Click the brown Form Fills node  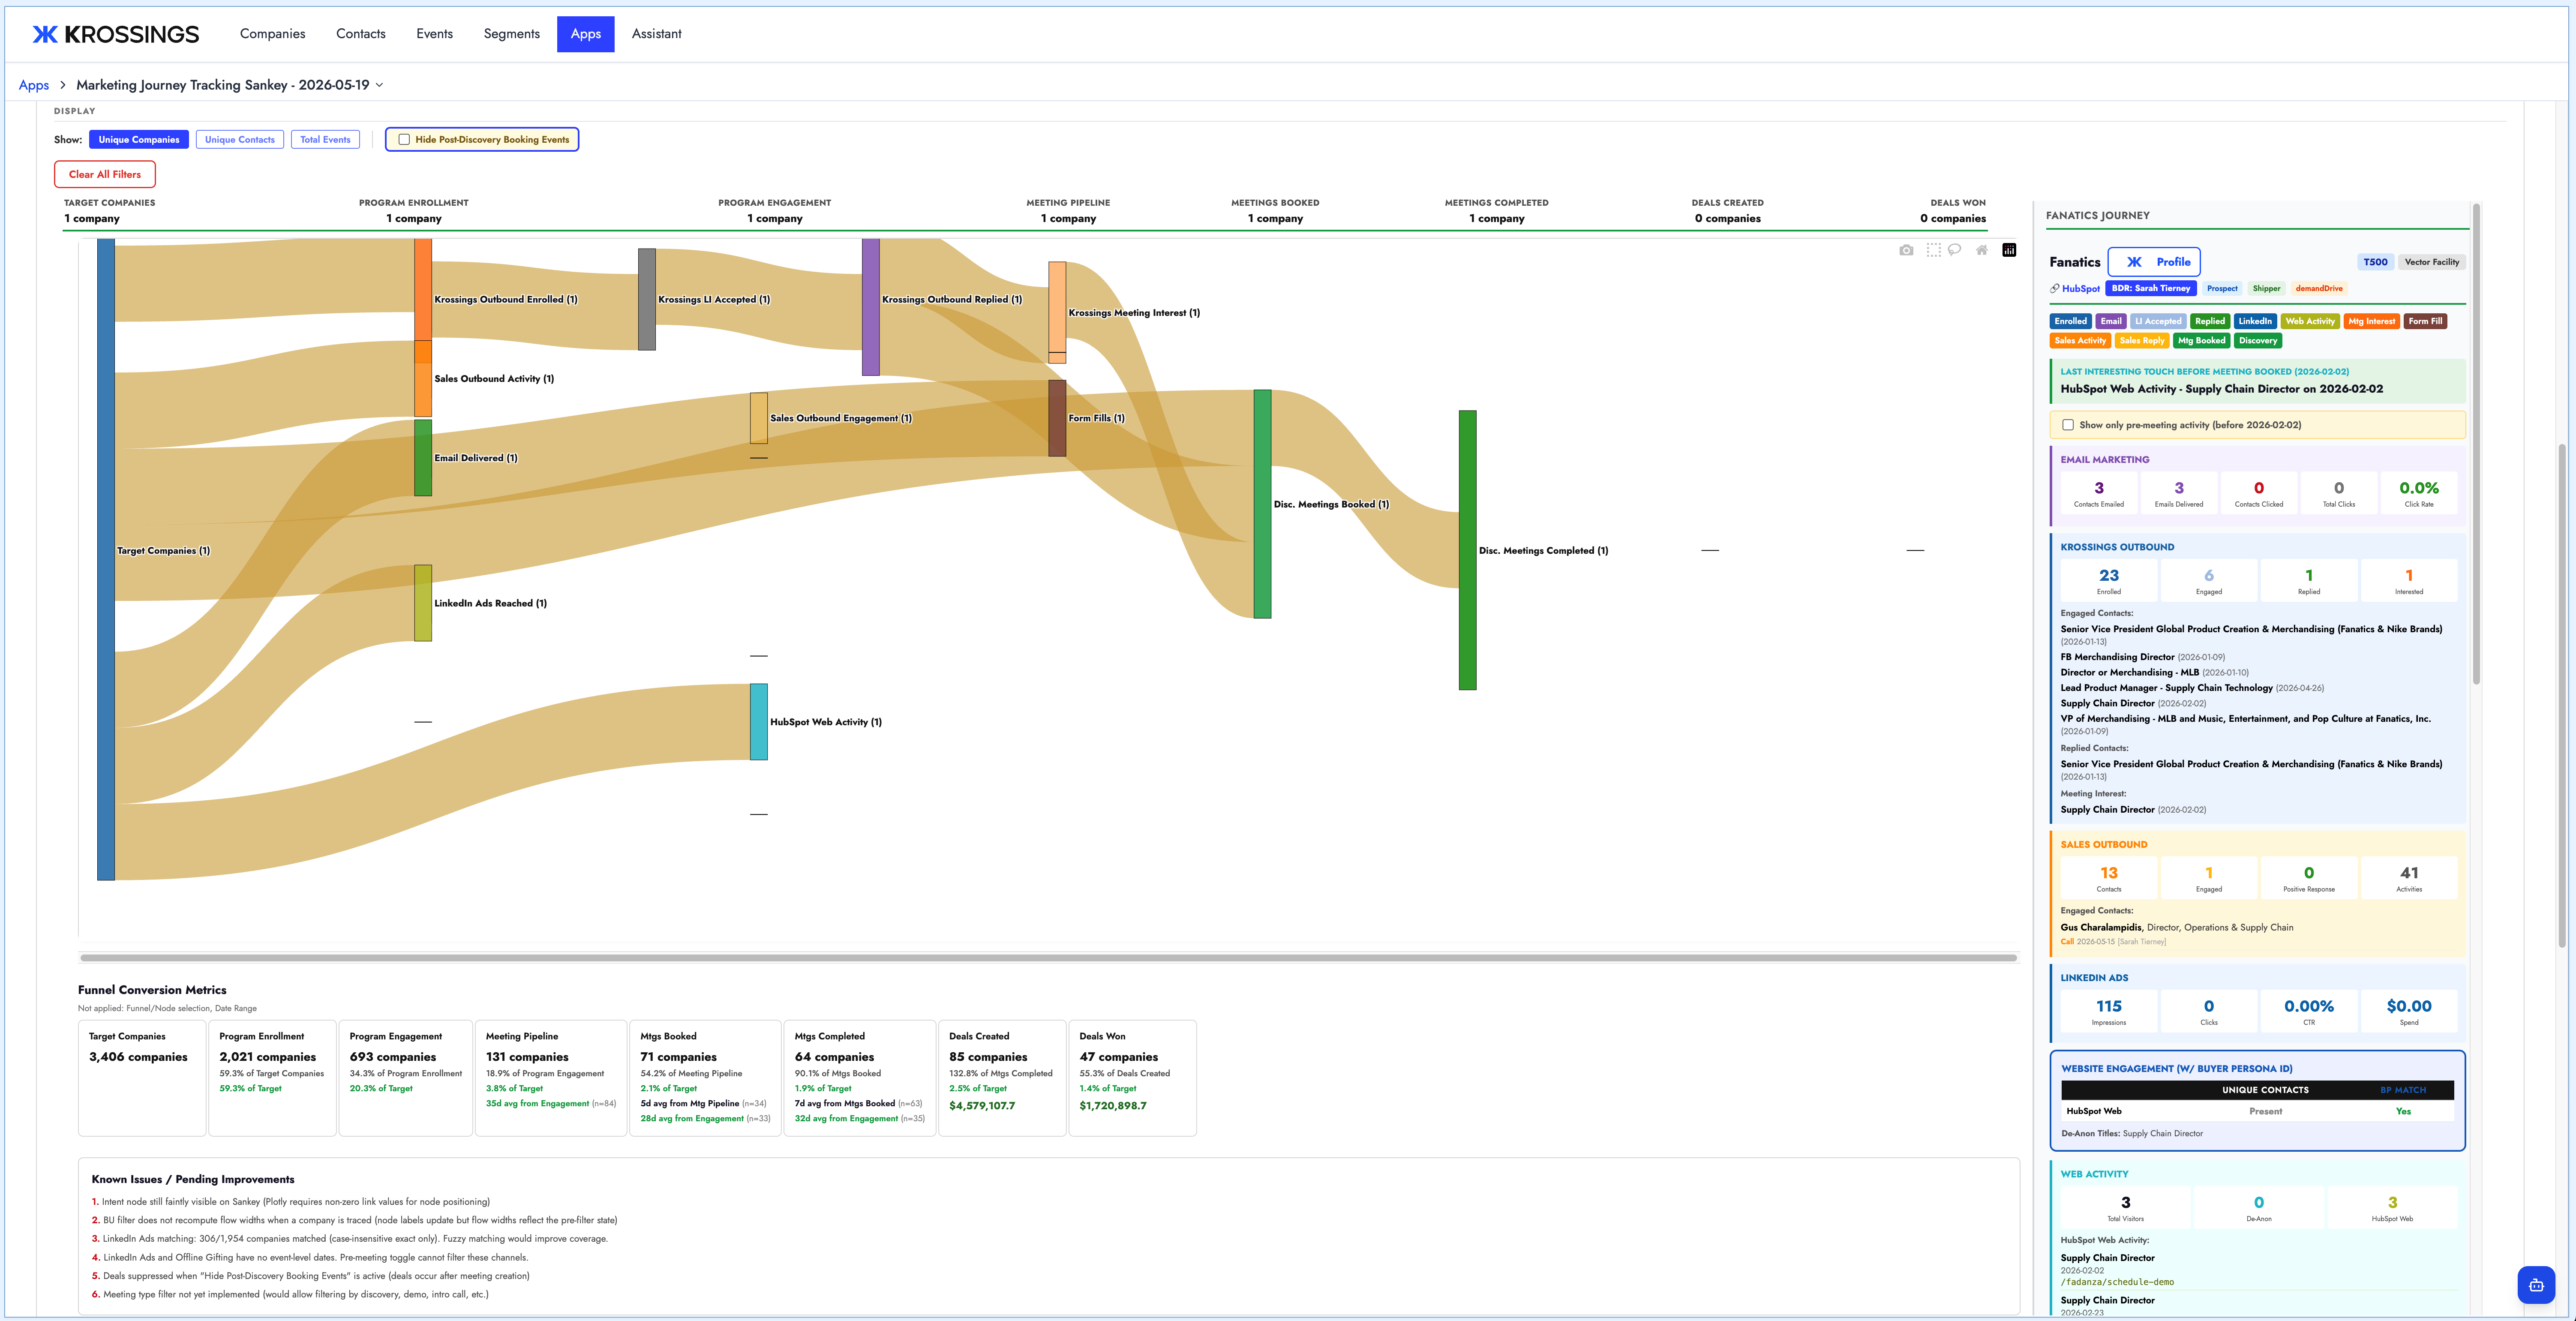(x=1057, y=418)
